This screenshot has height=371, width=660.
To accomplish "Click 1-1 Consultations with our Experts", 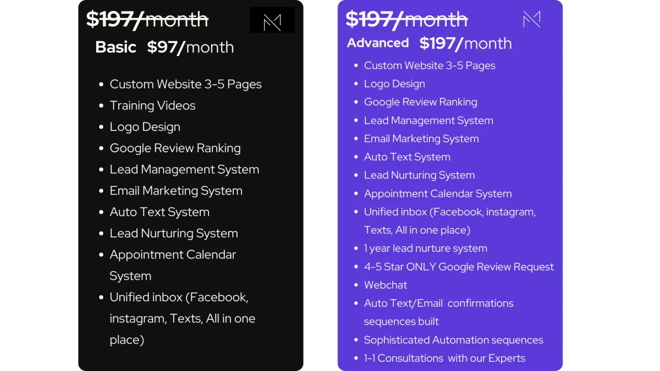I will [444, 358].
